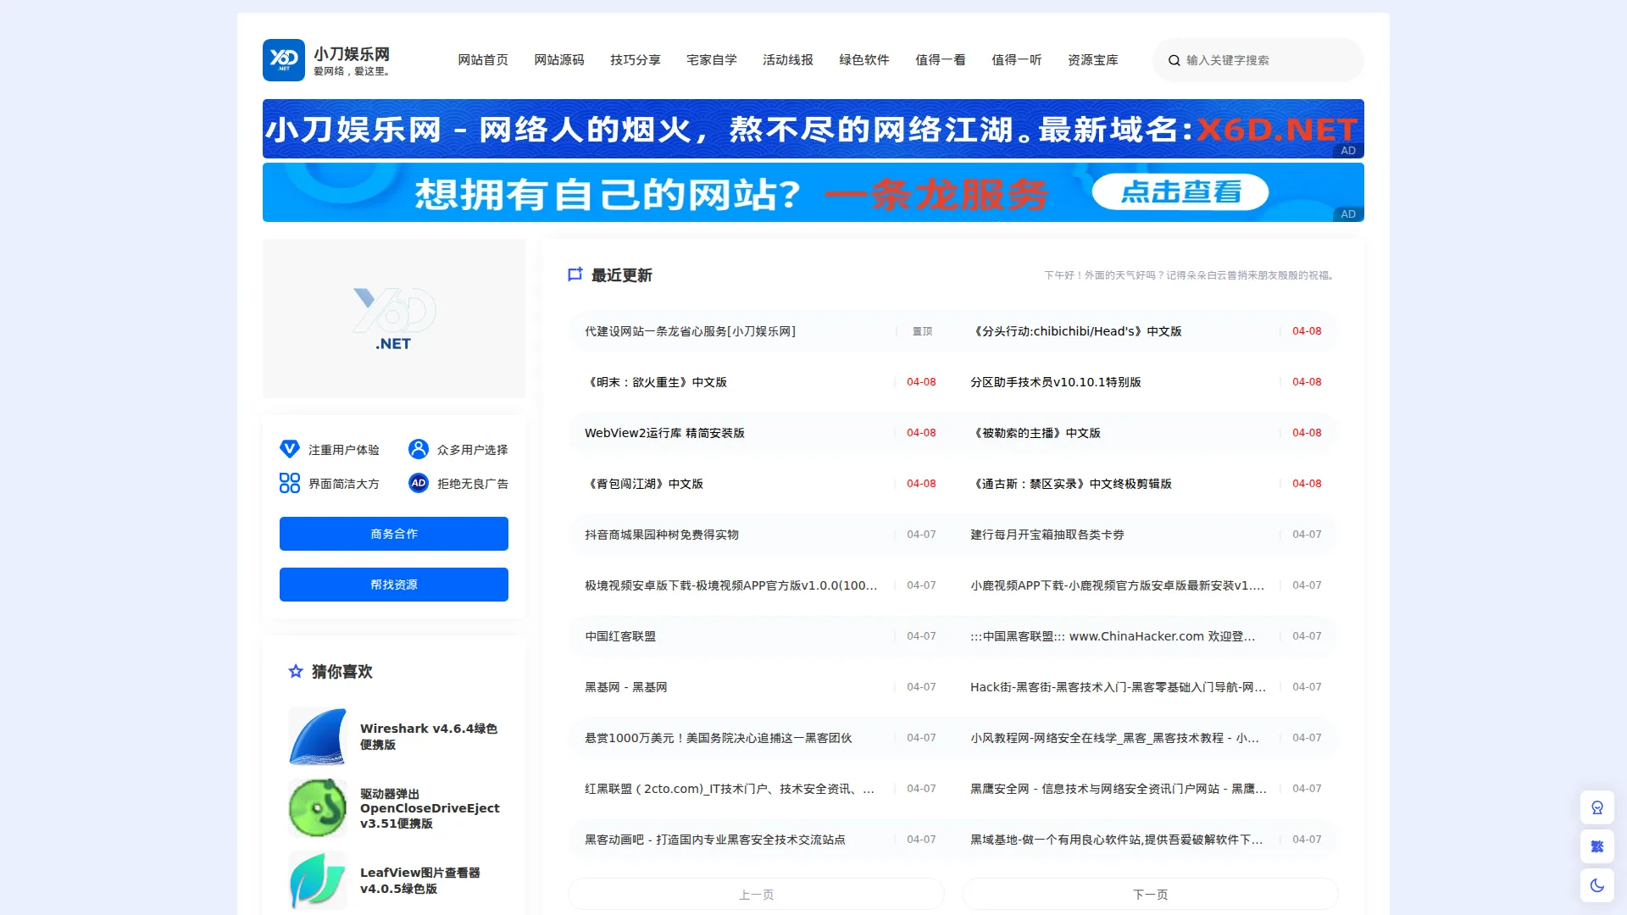Open the 资源宝库 navigation item

click(1093, 60)
